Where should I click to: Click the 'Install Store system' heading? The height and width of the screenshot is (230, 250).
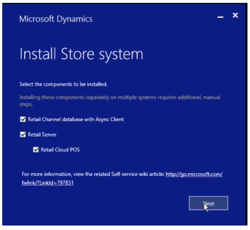81,54
